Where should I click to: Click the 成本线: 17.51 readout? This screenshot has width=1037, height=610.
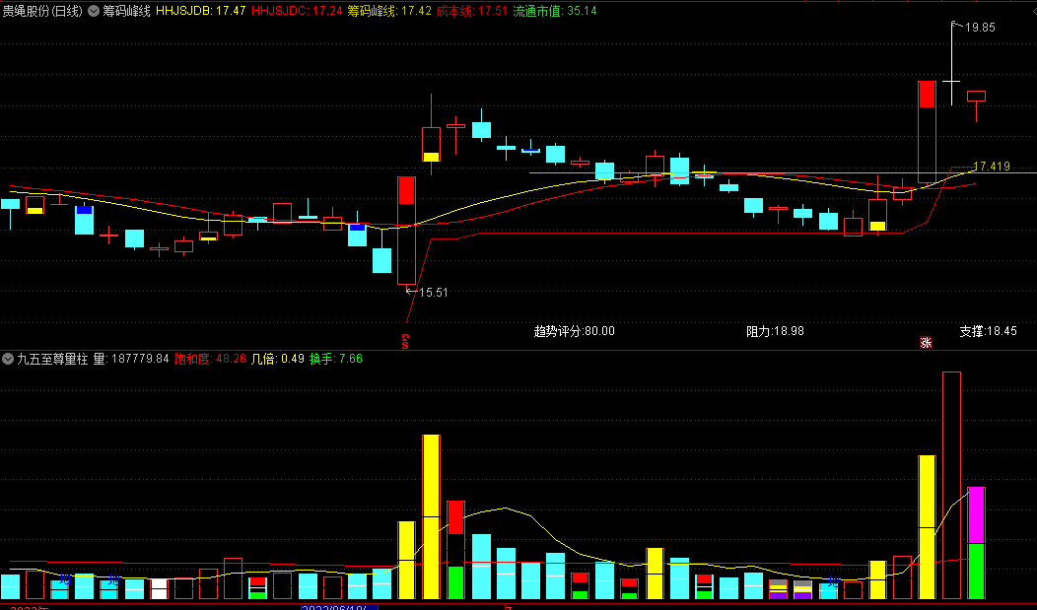coord(471,11)
